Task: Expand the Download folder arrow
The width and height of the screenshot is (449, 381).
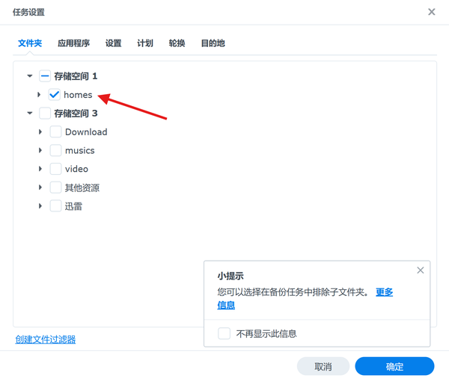Action: (x=40, y=131)
